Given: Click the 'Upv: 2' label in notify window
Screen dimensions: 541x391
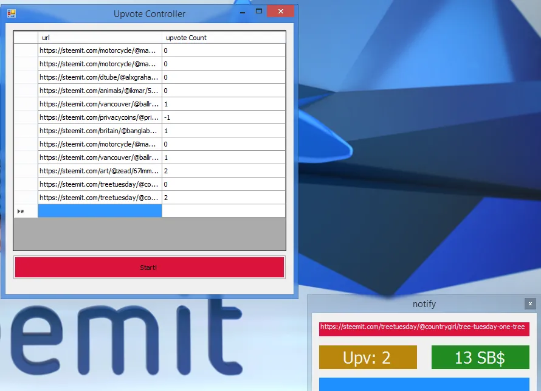Looking at the screenshot, I should click(368, 357).
